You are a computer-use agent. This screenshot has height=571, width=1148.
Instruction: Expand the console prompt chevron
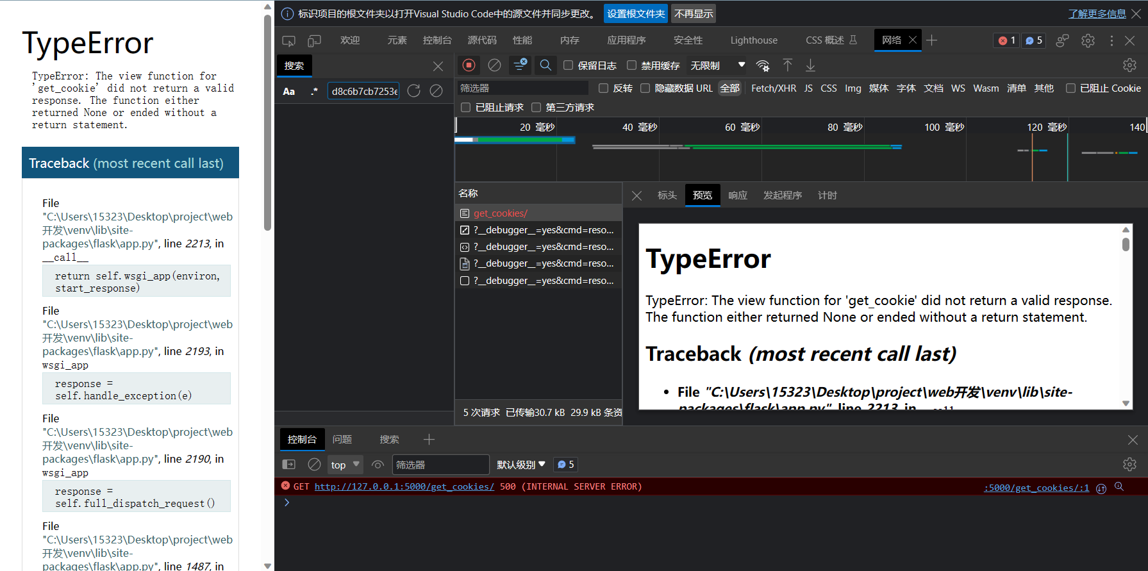(287, 502)
